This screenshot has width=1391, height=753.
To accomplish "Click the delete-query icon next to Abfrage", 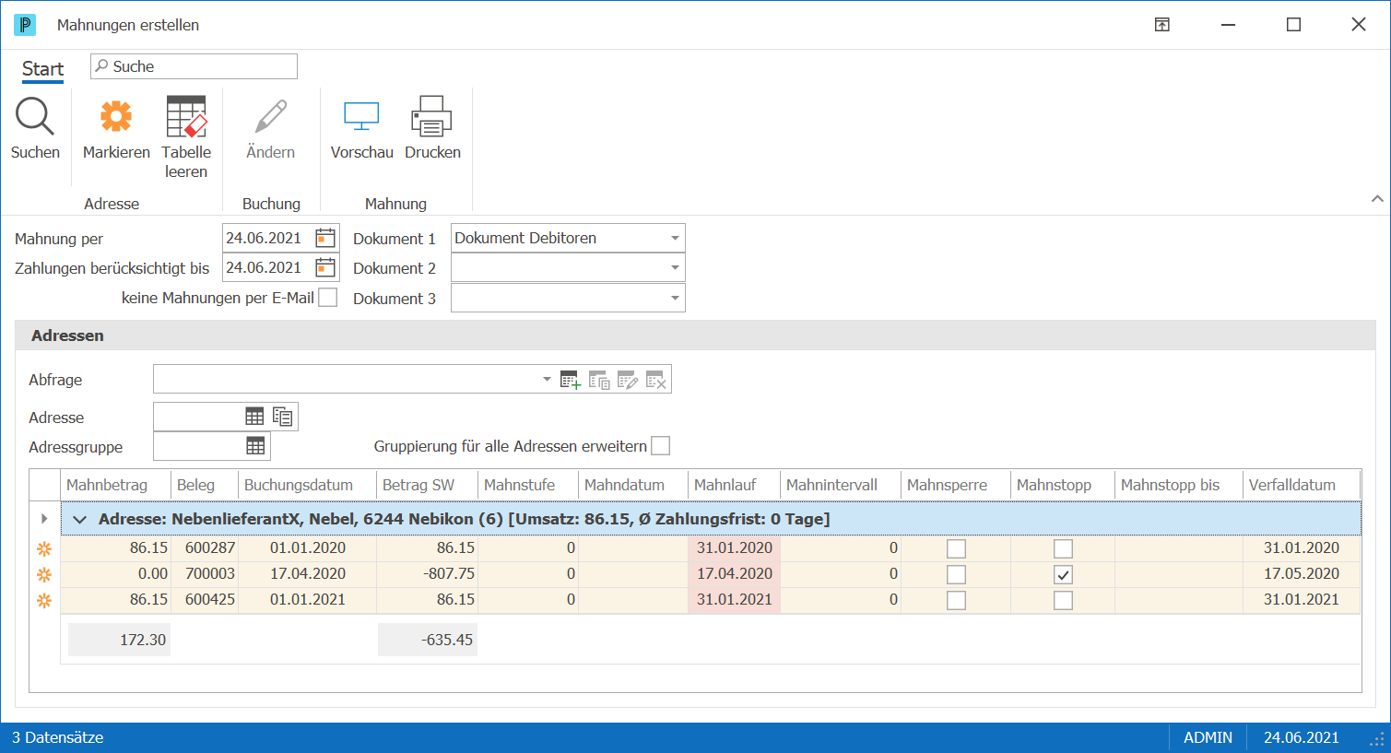I will click(656, 380).
